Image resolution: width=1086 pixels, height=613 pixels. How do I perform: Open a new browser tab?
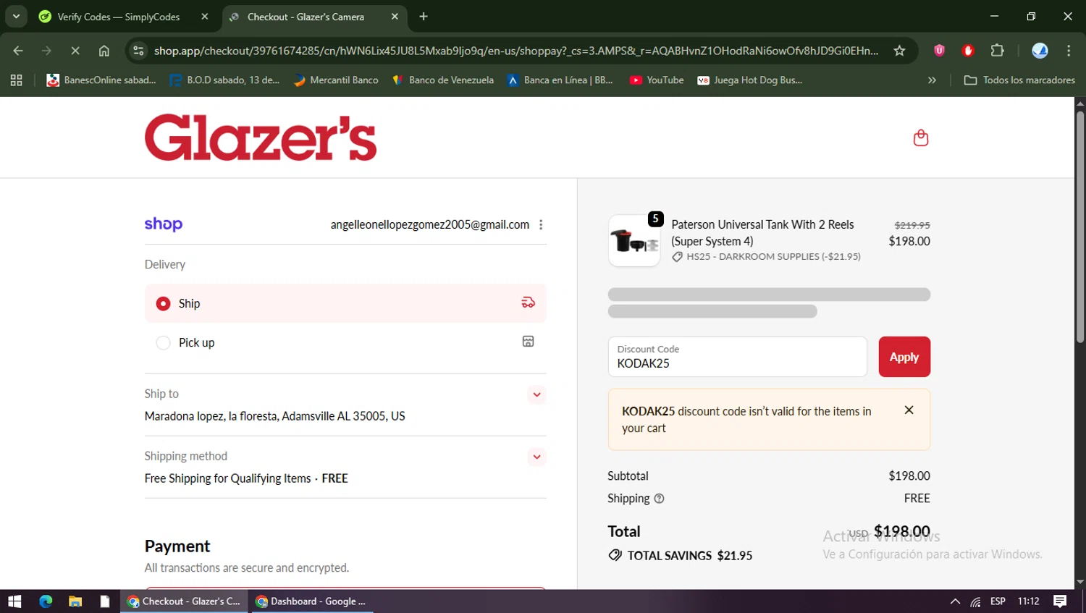(424, 17)
